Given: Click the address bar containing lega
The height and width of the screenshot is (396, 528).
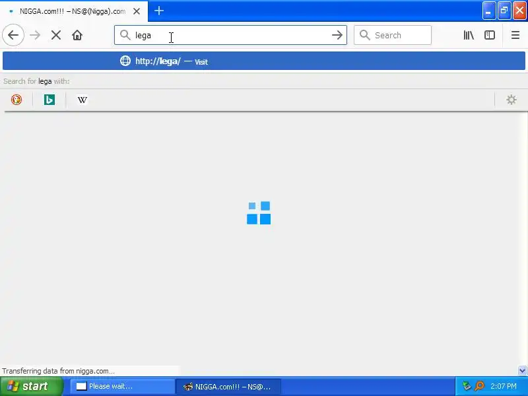Looking at the screenshot, I should (x=230, y=35).
